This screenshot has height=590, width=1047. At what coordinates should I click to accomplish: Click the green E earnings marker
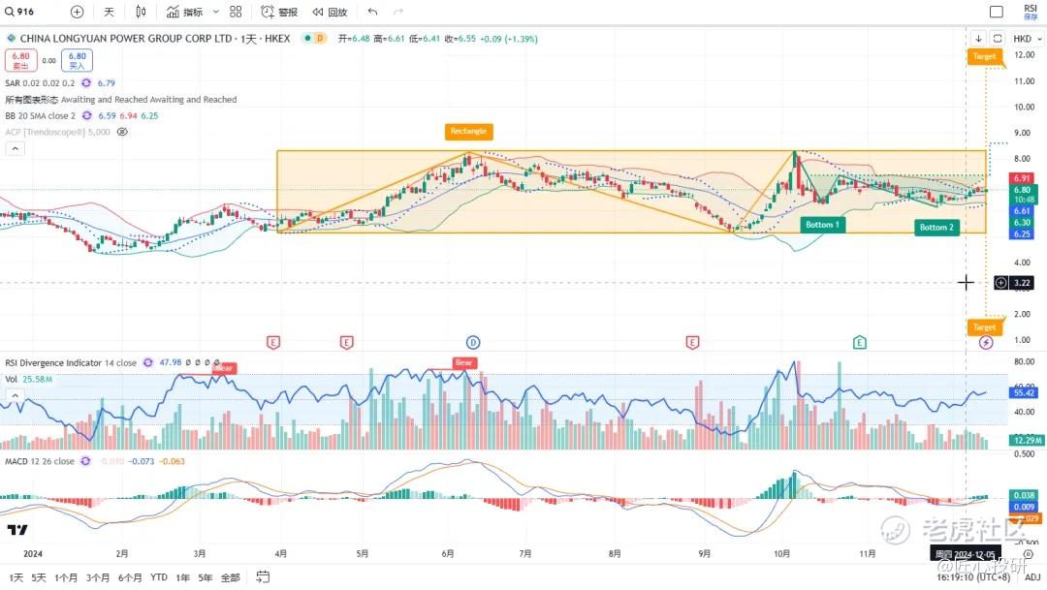coord(859,342)
